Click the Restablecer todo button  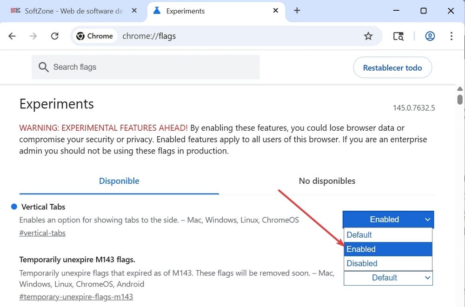point(392,67)
